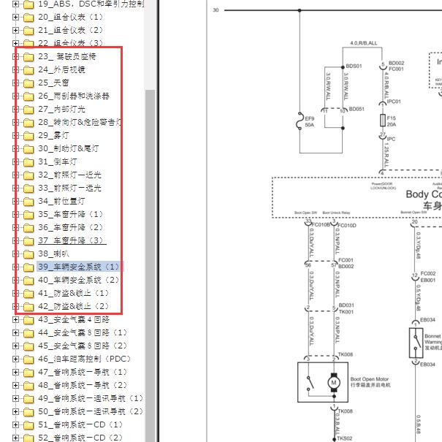
Task: Open underlined bookmark 37_车窗升降（3）
Action: coord(72,241)
